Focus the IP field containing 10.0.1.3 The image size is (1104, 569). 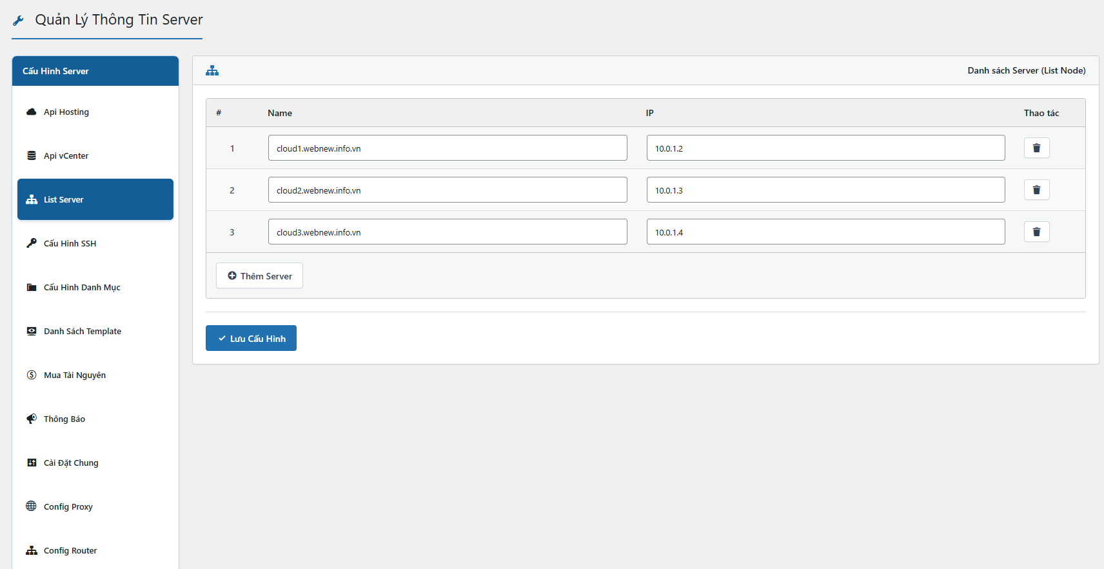[825, 190]
